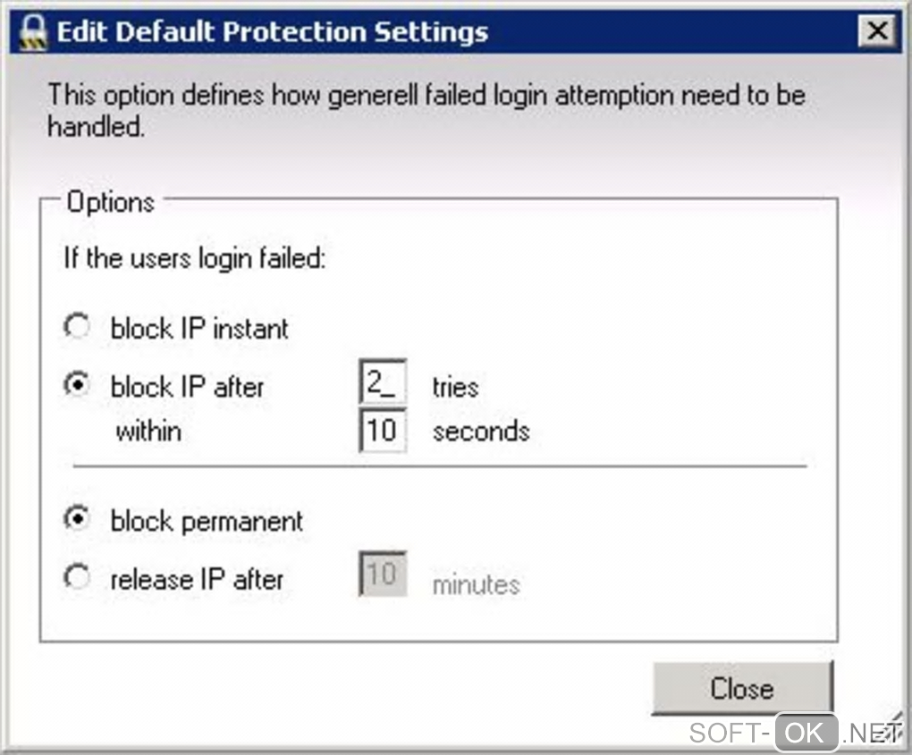
Task: Click the 'within' label text
Action: click(x=148, y=432)
